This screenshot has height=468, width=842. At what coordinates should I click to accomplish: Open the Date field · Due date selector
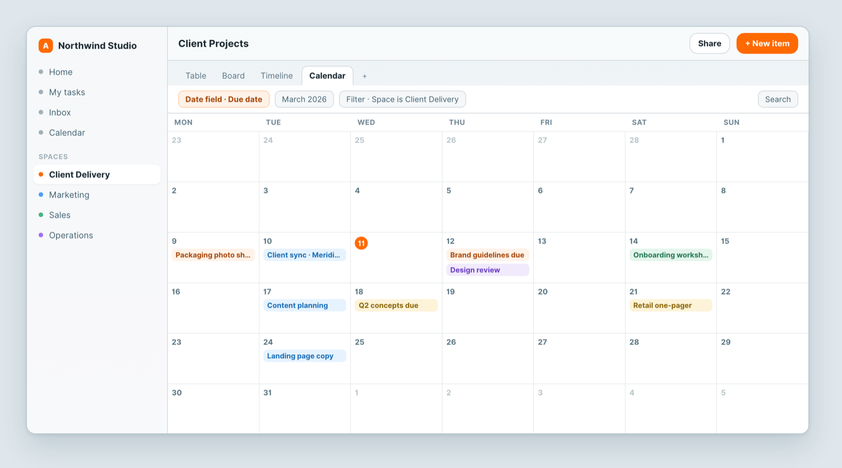pos(224,99)
